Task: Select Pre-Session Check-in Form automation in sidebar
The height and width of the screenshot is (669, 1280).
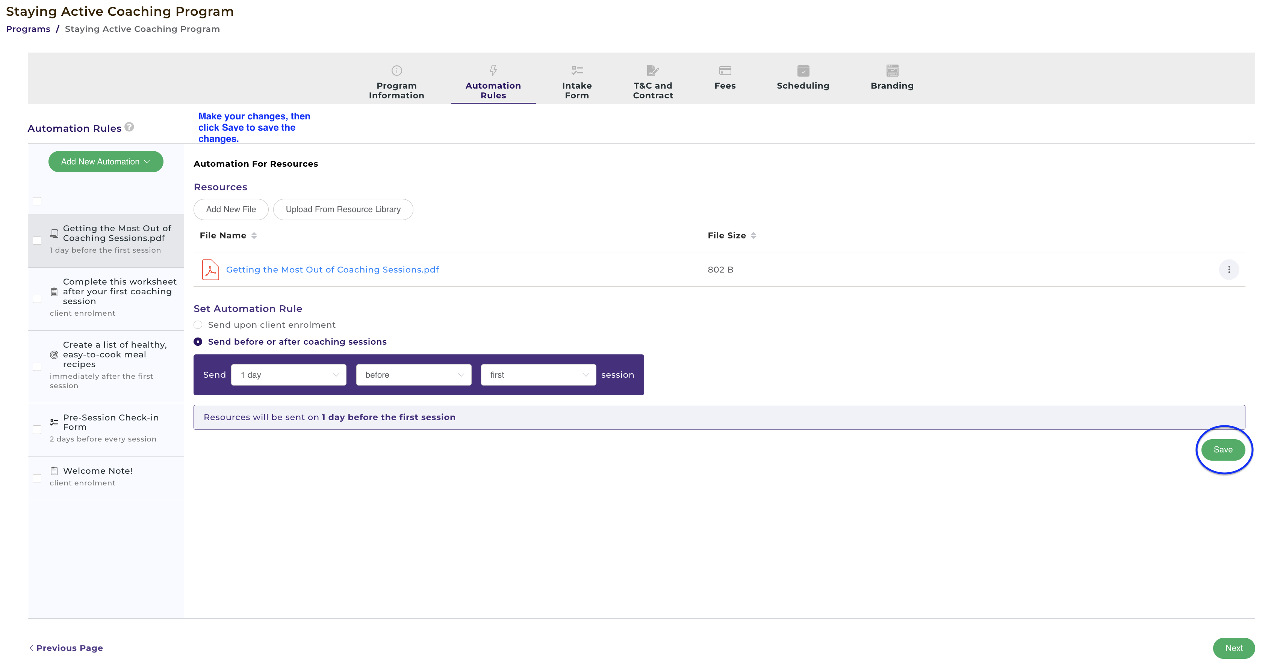Action: 106,430
